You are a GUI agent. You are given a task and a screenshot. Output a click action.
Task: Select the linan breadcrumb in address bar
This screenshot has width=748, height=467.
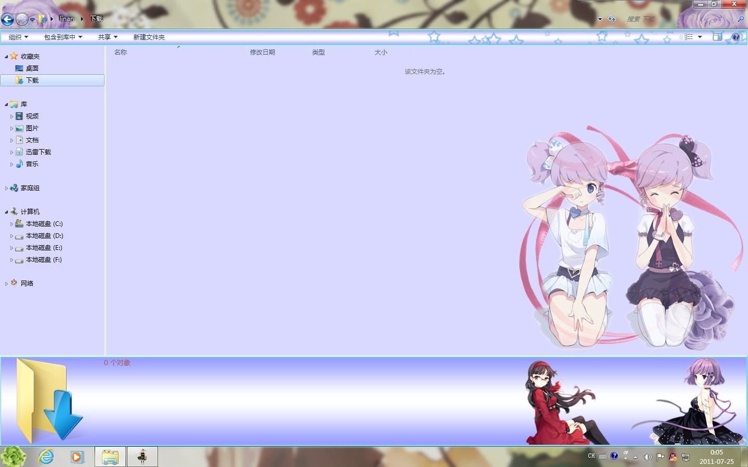pyautogui.click(x=67, y=19)
